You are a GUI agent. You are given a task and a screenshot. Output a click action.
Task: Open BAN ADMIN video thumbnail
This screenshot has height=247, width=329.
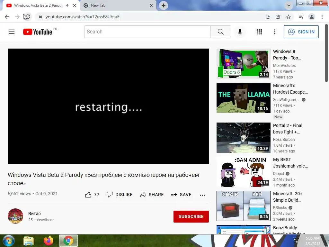tap(244, 172)
